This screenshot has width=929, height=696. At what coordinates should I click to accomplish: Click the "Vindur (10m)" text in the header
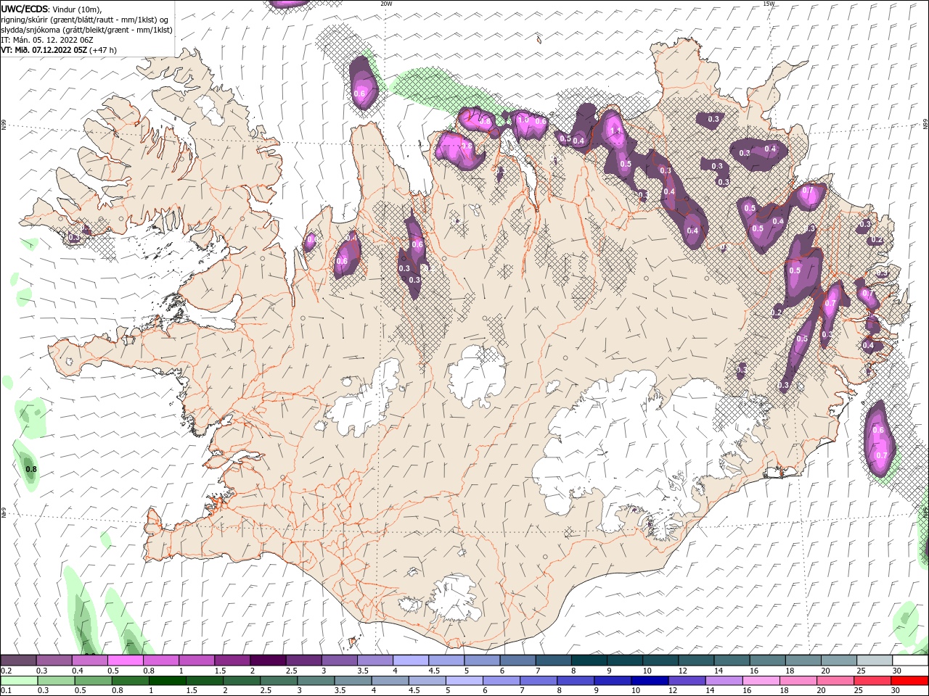78,9
